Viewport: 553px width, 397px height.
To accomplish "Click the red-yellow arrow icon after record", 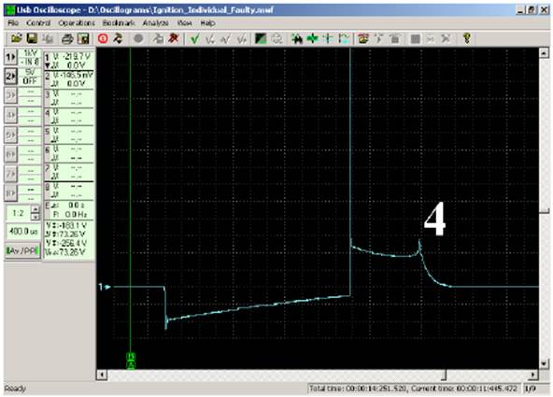I will [118, 38].
